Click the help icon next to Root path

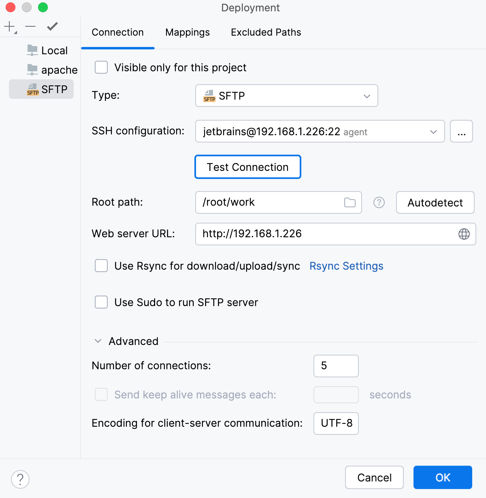coord(379,202)
